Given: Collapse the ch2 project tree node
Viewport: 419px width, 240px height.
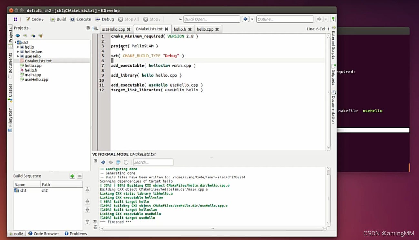Looking at the screenshot, I should point(15,43).
